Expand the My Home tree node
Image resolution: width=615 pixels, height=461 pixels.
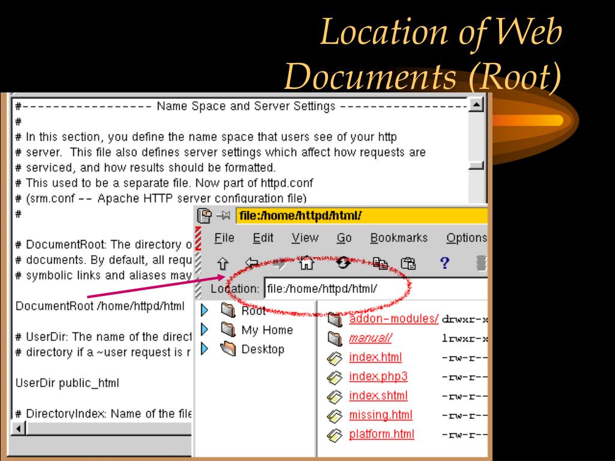click(x=204, y=330)
